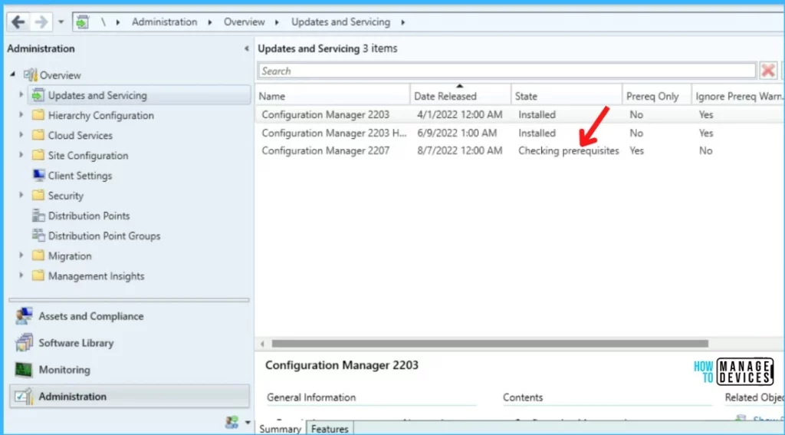
Task: Collapse the Overview tree node
Action: click(x=12, y=75)
